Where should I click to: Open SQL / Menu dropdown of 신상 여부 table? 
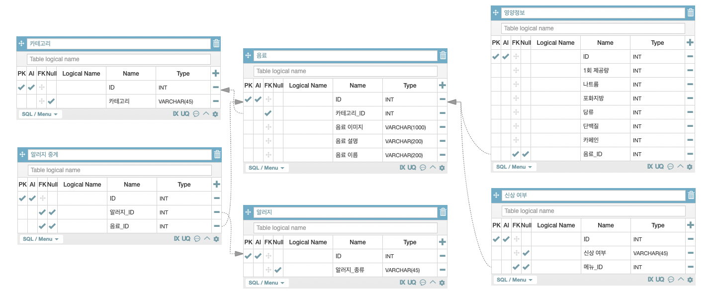click(x=515, y=280)
